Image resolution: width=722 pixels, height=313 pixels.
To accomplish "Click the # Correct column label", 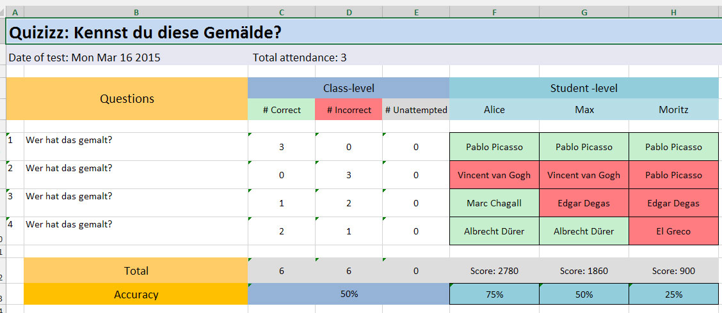I will pyautogui.click(x=282, y=110).
